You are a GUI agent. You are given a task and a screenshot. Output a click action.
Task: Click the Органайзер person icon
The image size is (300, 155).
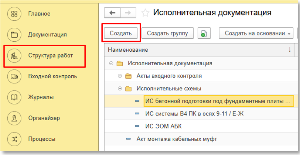click(x=14, y=118)
